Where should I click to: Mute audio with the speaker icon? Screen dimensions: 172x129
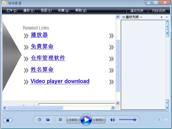(x=113, y=120)
